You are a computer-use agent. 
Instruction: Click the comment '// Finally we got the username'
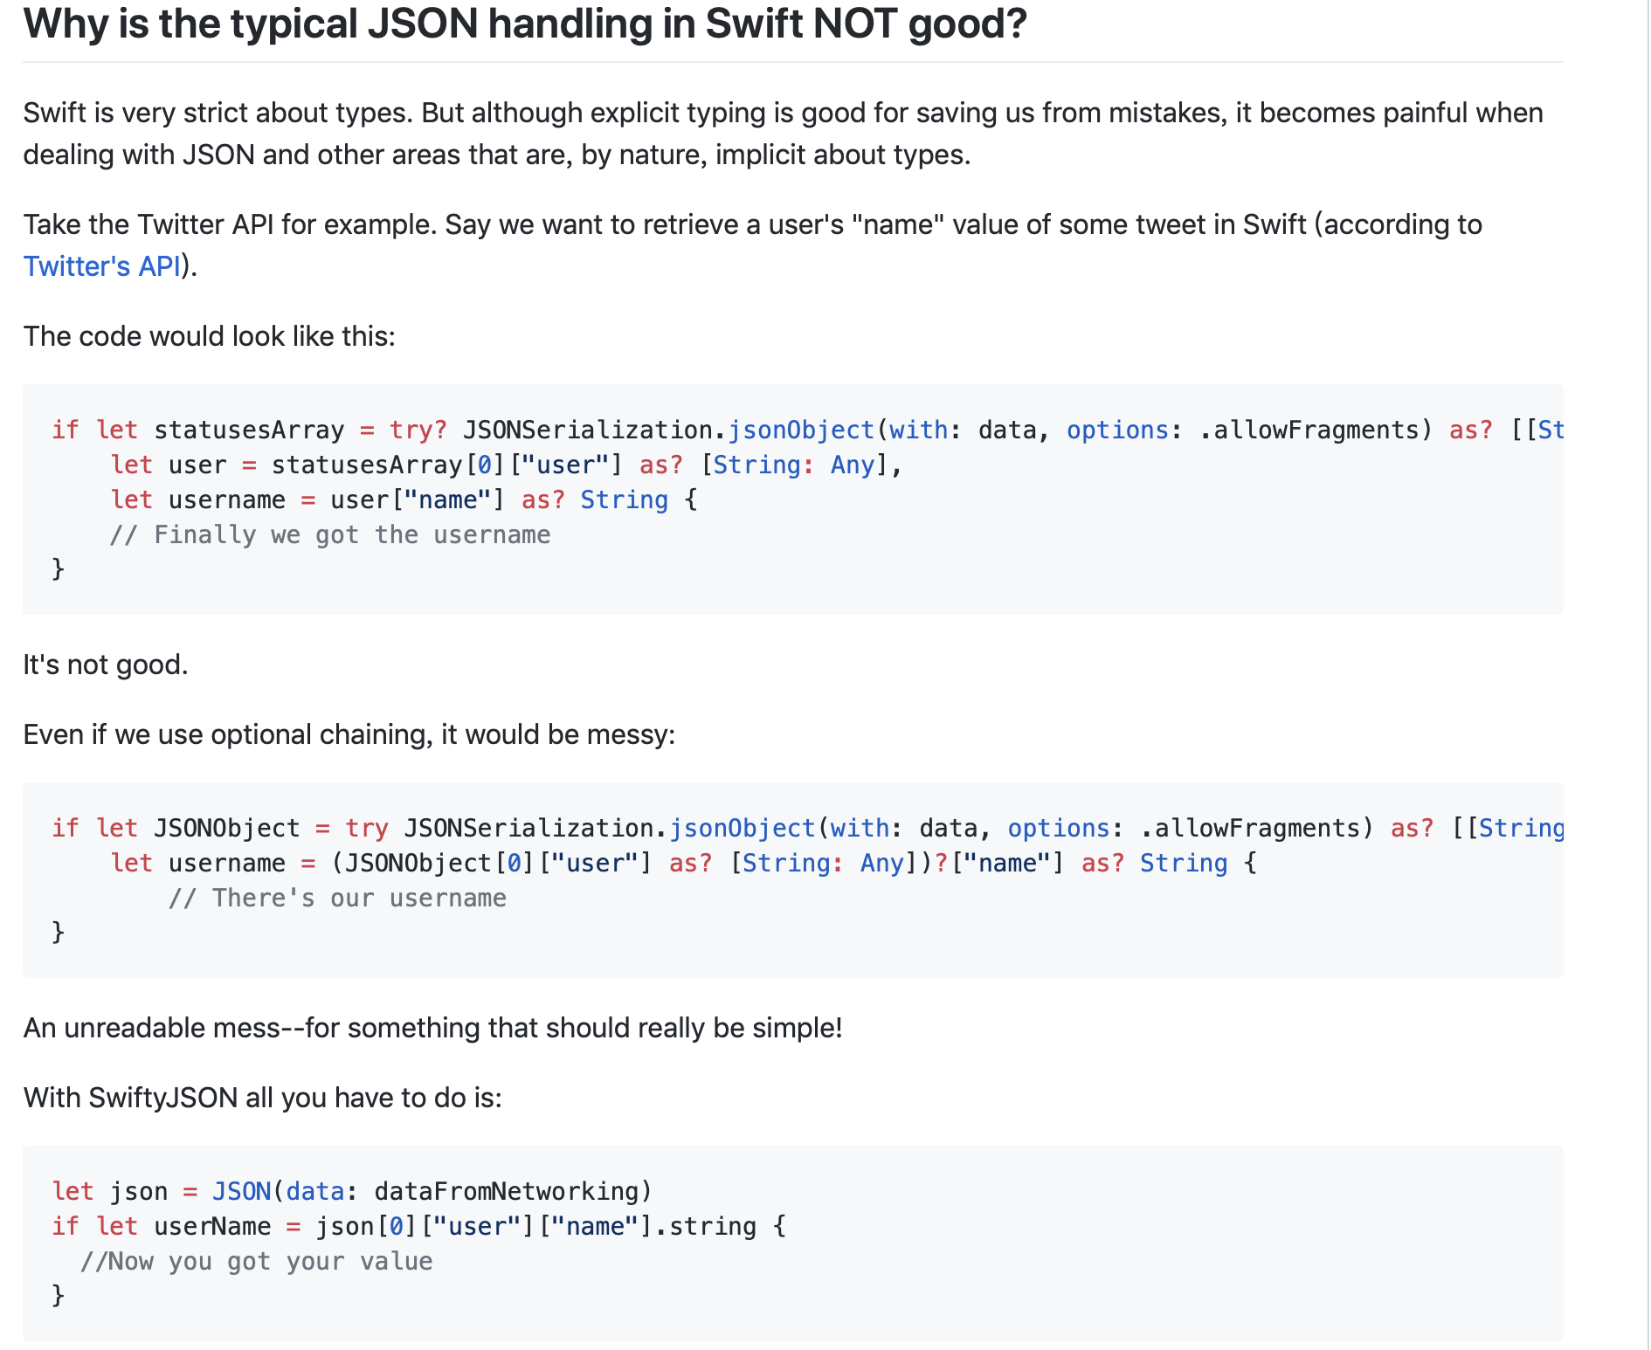(x=330, y=534)
